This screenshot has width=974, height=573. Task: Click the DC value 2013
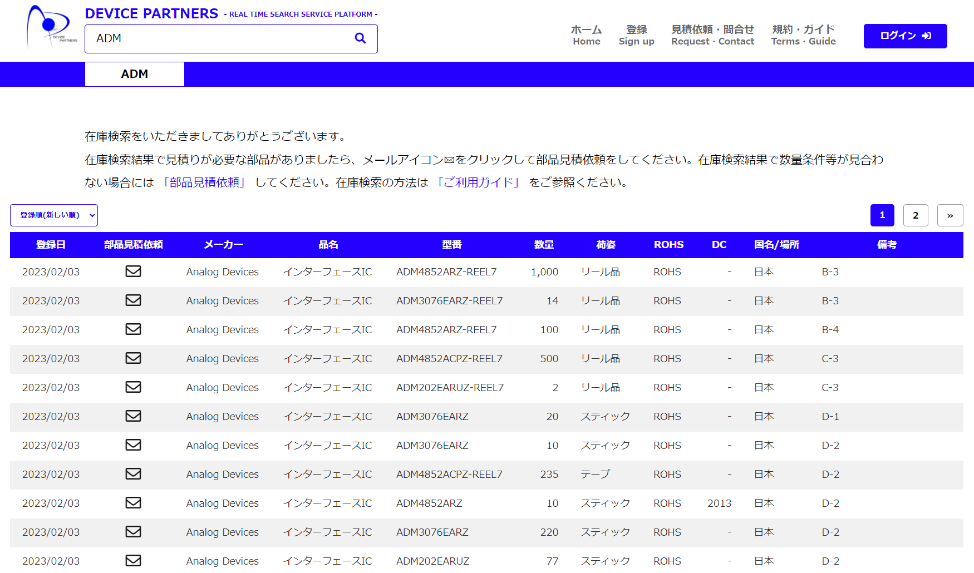click(x=719, y=503)
